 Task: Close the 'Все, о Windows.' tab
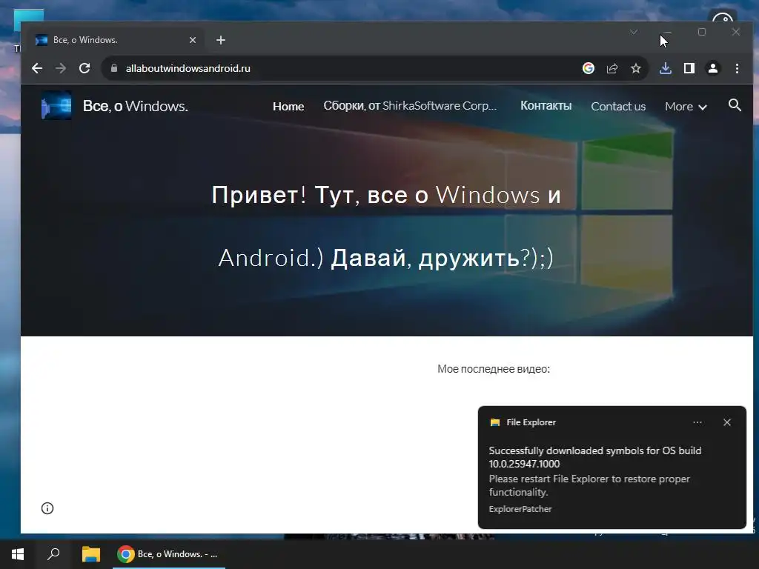(193, 40)
